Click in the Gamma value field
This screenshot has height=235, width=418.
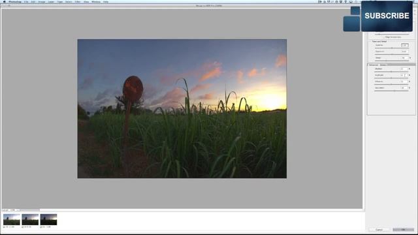click(x=405, y=45)
